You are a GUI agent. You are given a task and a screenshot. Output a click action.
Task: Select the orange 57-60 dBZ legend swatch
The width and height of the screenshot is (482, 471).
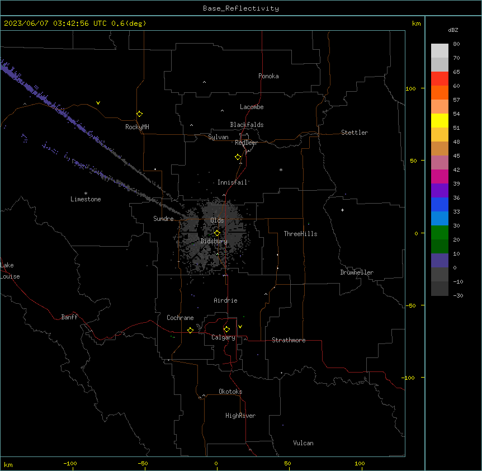[x=440, y=92]
